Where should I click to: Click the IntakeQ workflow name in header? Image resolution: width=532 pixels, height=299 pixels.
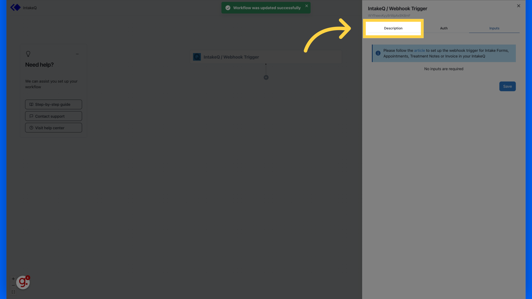[x=30, y=8]
